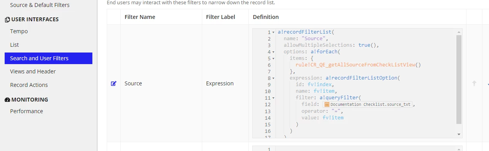Screen dimensions: 489x151
Task: Click the USER INTERFACES section icon
Action: click(x=7, y=19)
